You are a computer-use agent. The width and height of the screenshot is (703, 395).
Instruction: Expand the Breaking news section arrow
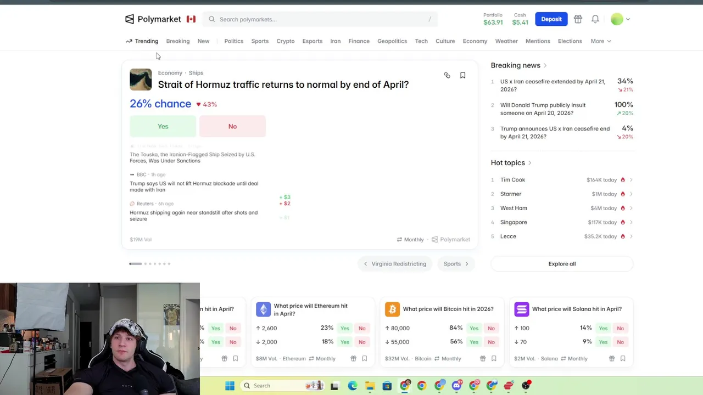[x=545, y=66]
